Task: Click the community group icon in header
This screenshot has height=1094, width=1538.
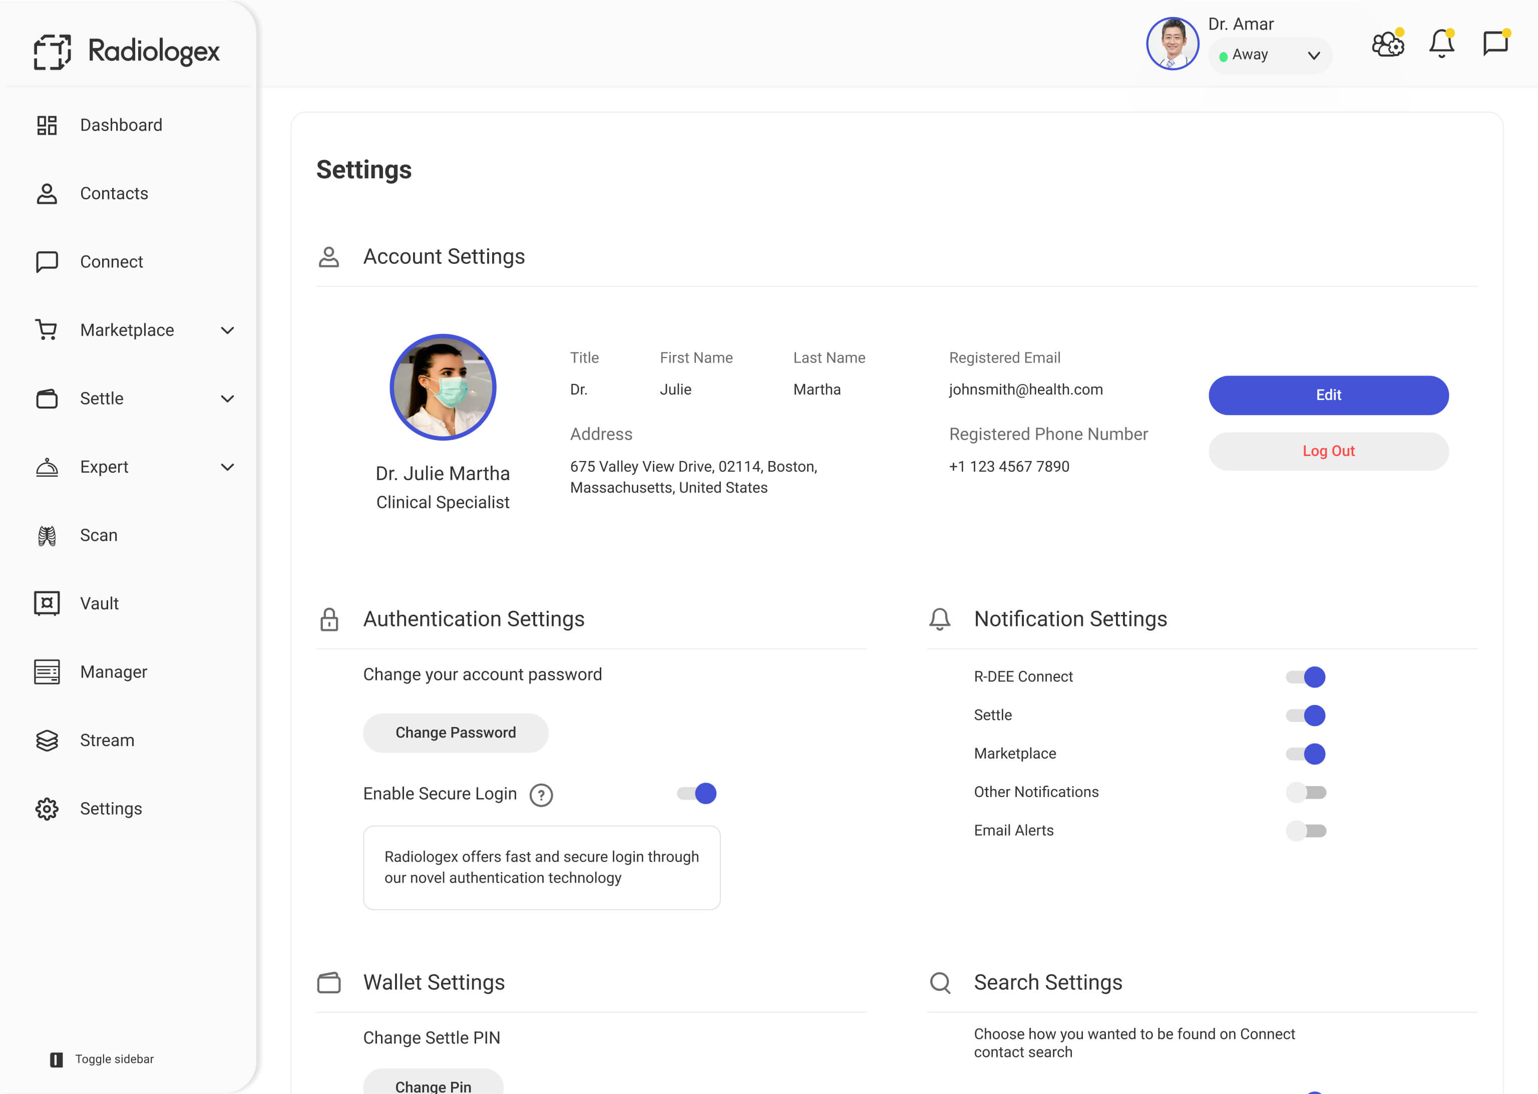Action: click(x=1388, y=44)
